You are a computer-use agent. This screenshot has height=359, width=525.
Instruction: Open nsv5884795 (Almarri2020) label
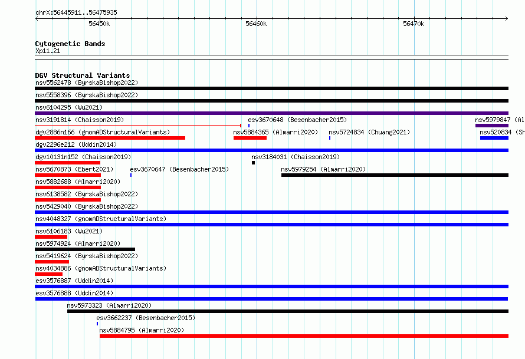pos(142,330)
